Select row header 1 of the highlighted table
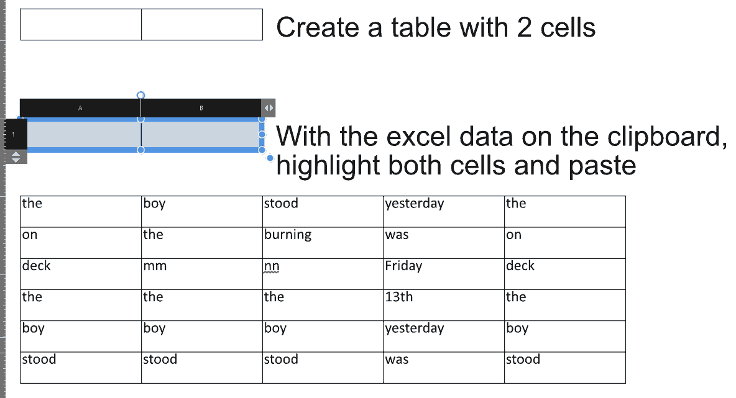The height and width of the screenshot is (398, 736). (x=14, y=135)
